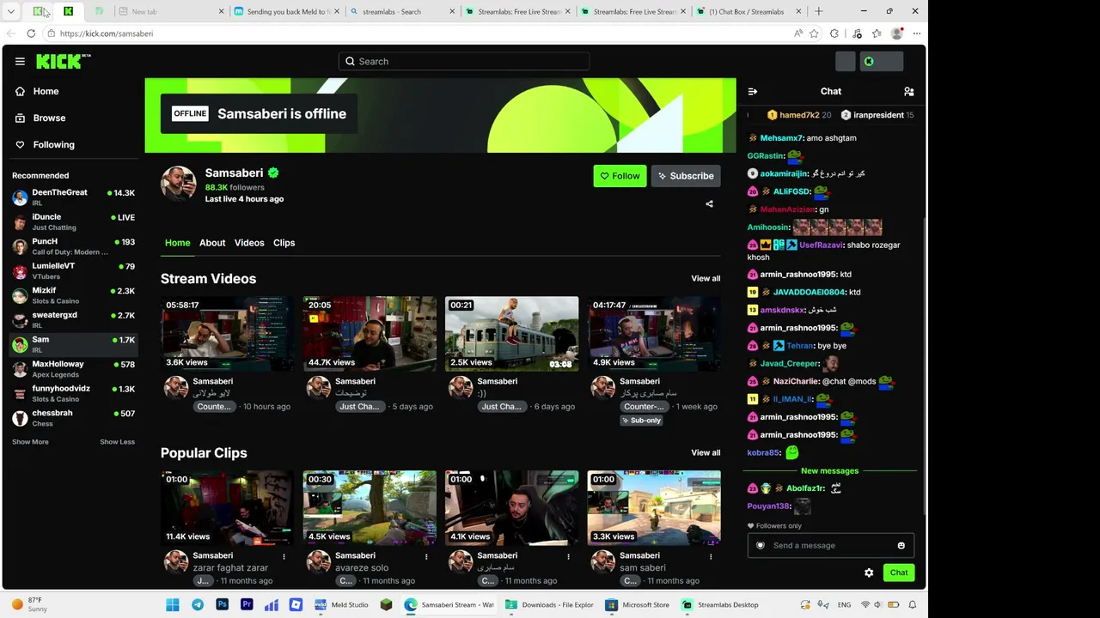Collapse recommended channels with Show Less
The width and height of the screenshot is (1100, 618).
pyautogui.click(x=117, y=442)
